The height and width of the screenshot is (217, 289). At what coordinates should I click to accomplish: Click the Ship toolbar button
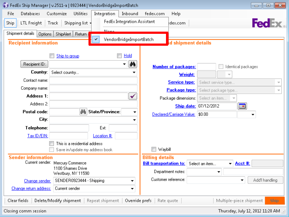[x=10, y=23]
